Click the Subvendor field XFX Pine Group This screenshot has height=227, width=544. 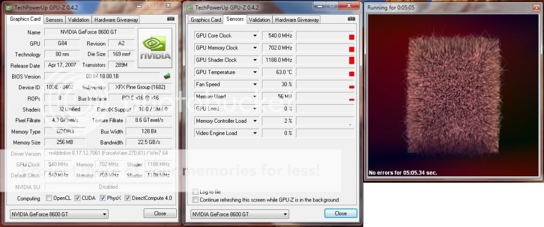click(x=141, y=87)
